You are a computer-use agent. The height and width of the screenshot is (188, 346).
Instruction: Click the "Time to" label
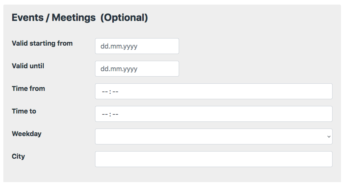(24, 111)
